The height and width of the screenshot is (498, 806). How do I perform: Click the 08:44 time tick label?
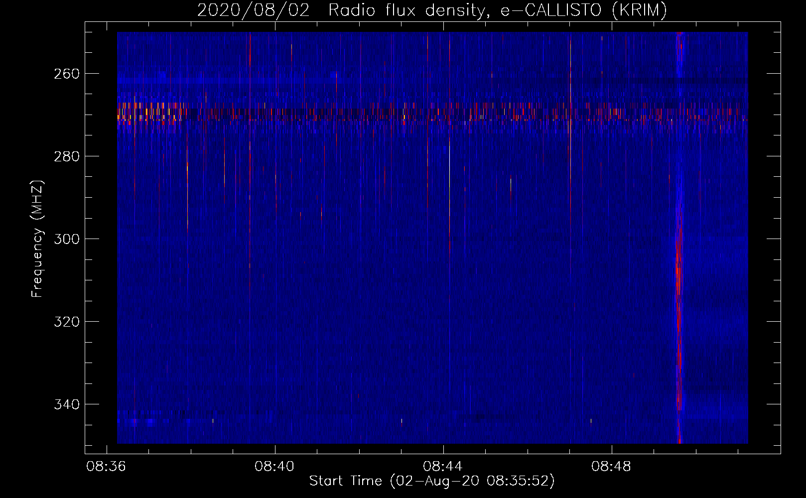tap(443, 467)
